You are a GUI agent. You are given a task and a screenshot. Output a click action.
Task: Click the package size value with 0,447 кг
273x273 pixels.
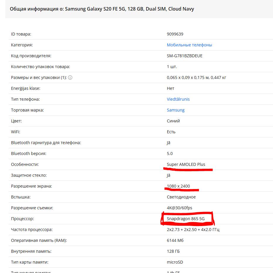pos(196,77)
